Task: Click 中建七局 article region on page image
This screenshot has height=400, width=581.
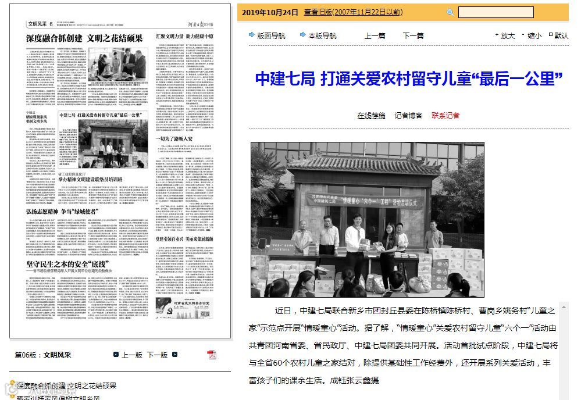Action: [x=103, y=140]
